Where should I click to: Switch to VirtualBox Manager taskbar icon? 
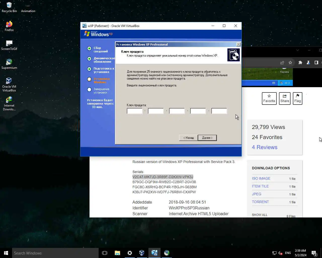tap(142, 253)
